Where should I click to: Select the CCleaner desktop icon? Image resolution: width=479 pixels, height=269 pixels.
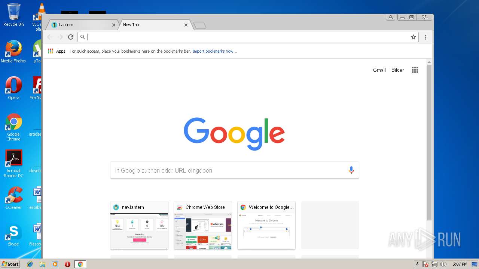[x=13, y=198]
